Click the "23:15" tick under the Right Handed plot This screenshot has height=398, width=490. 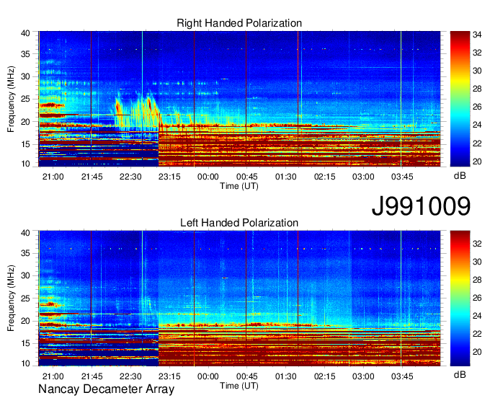tap(169, 177)
